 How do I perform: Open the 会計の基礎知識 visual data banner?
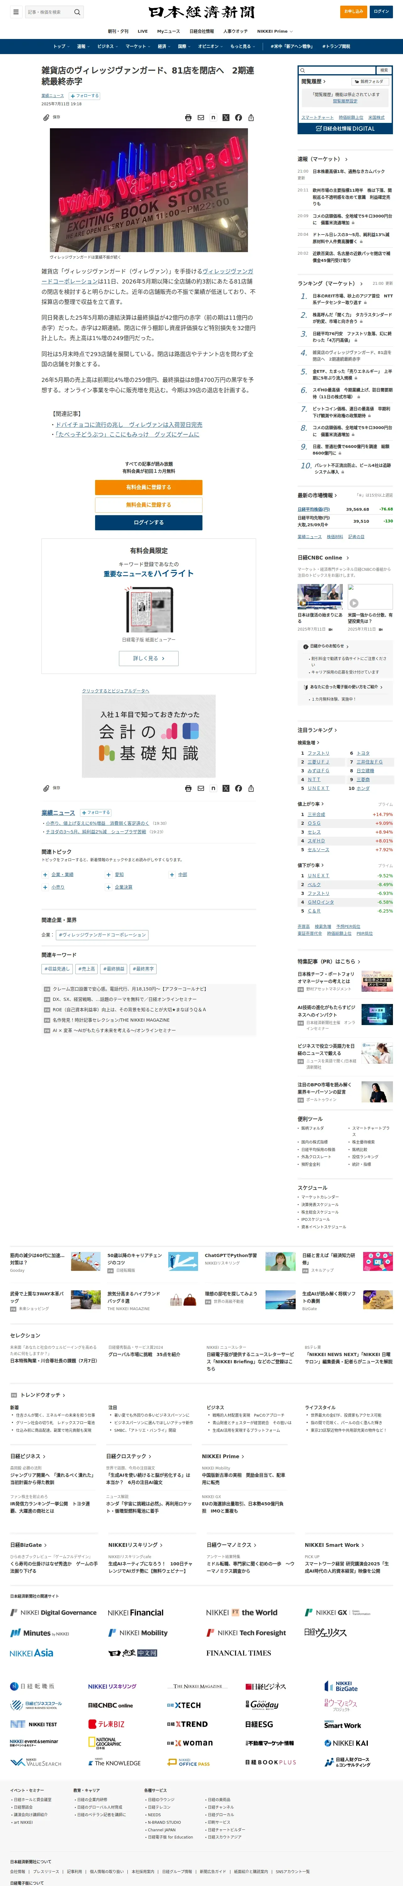coord(148,736)
